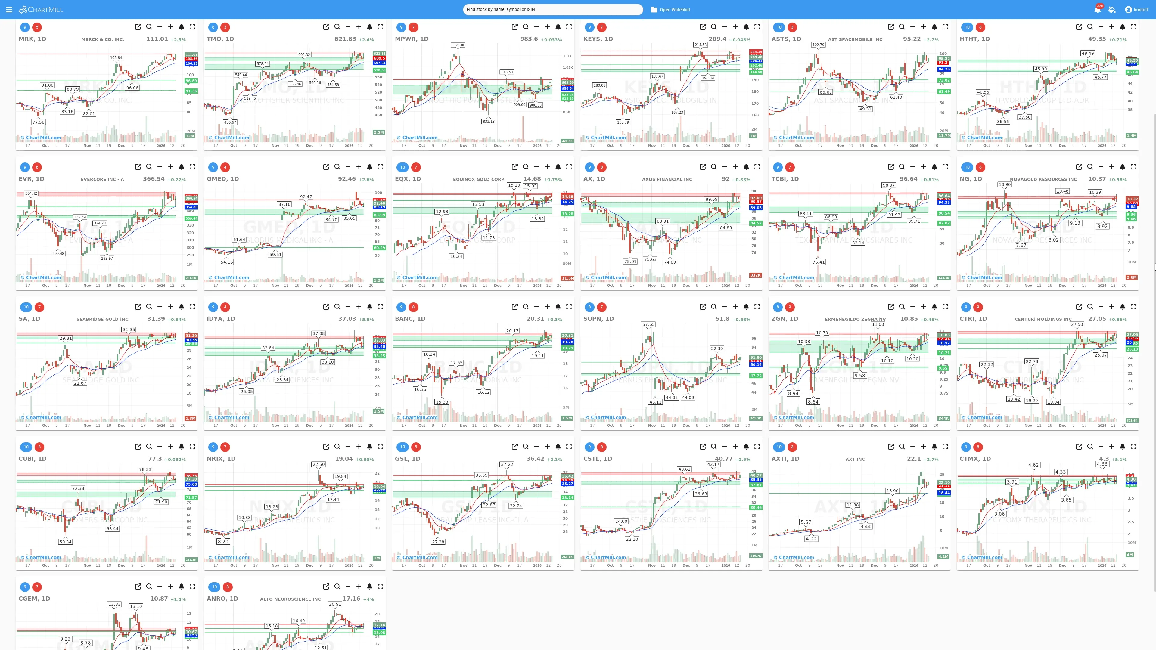The height and width of the screenshot is (650, 1156).
Task: Set a price alert on the TMO chart
Action: 369,27
